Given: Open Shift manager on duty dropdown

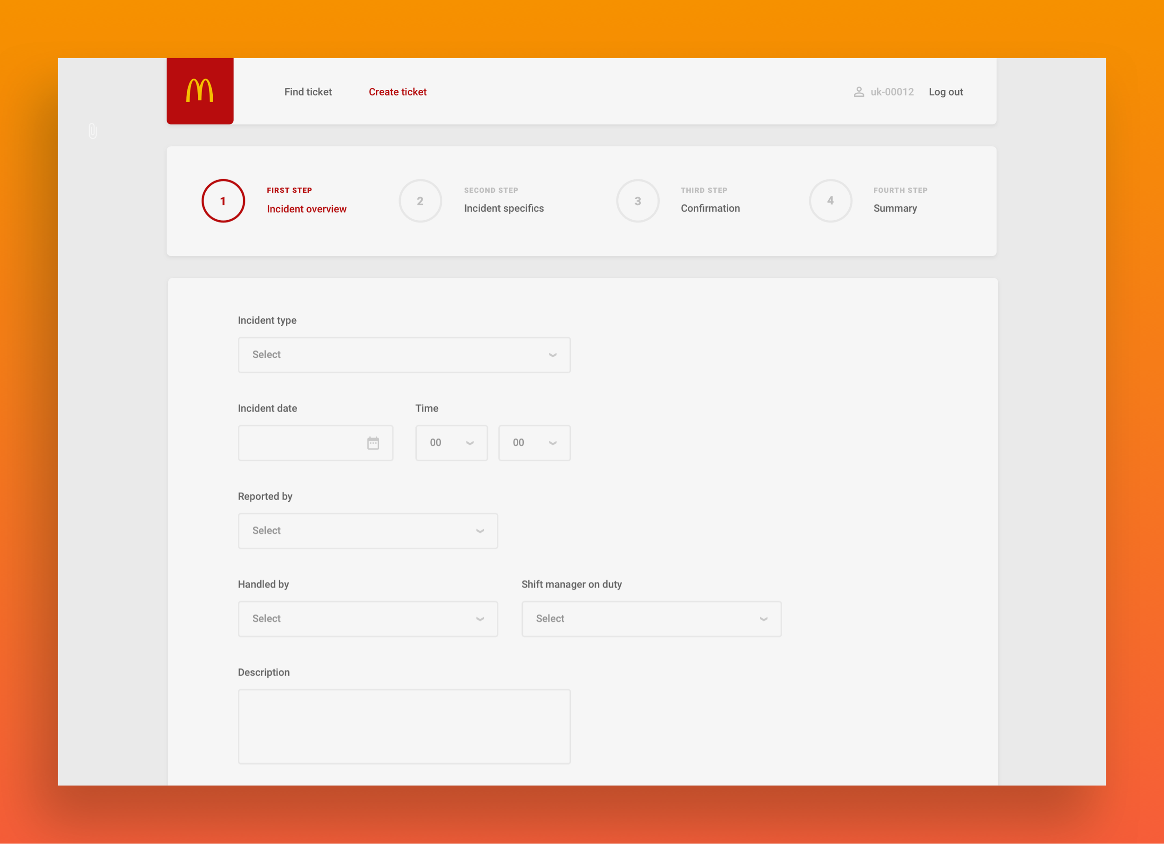Looking at the screenshot, I should pyautogui.click(x=652, y=619).
